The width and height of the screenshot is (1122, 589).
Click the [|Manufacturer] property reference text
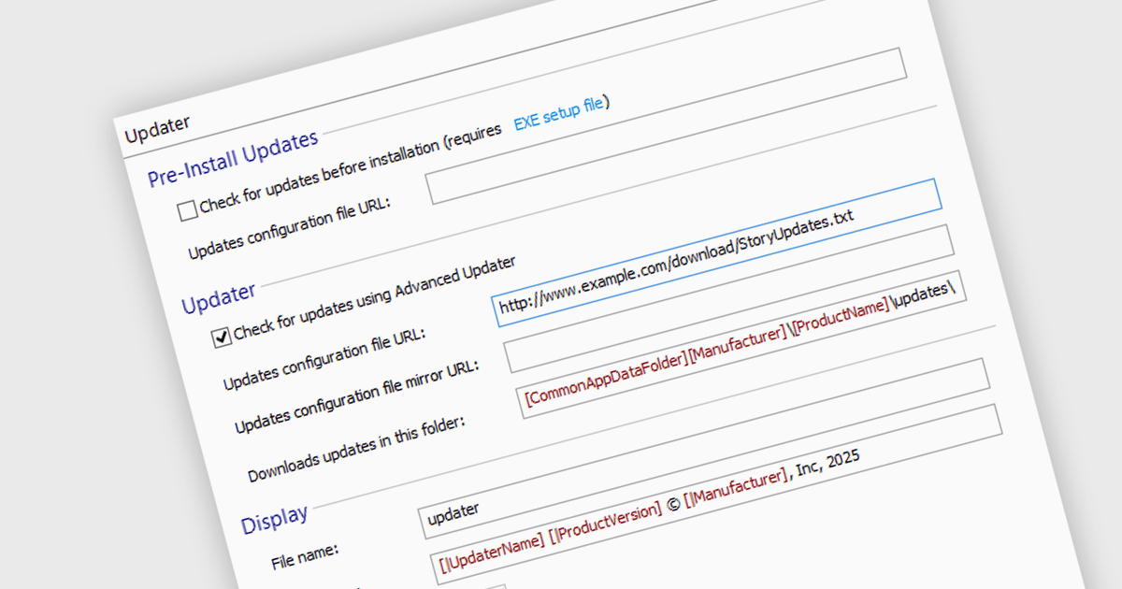coord(736,489)
